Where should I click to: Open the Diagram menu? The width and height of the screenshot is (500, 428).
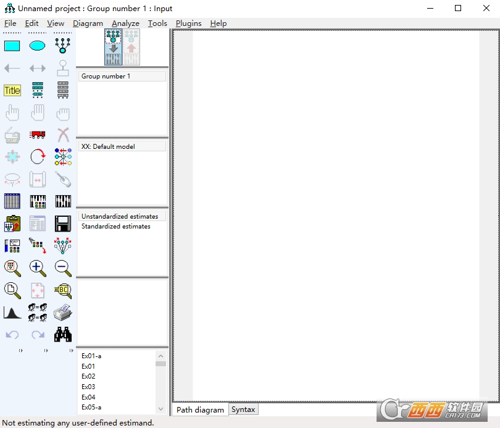point(88,23)
